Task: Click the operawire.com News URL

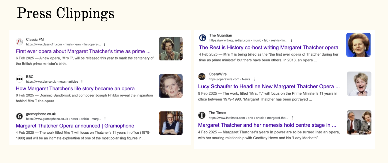Action: point(229,79)
